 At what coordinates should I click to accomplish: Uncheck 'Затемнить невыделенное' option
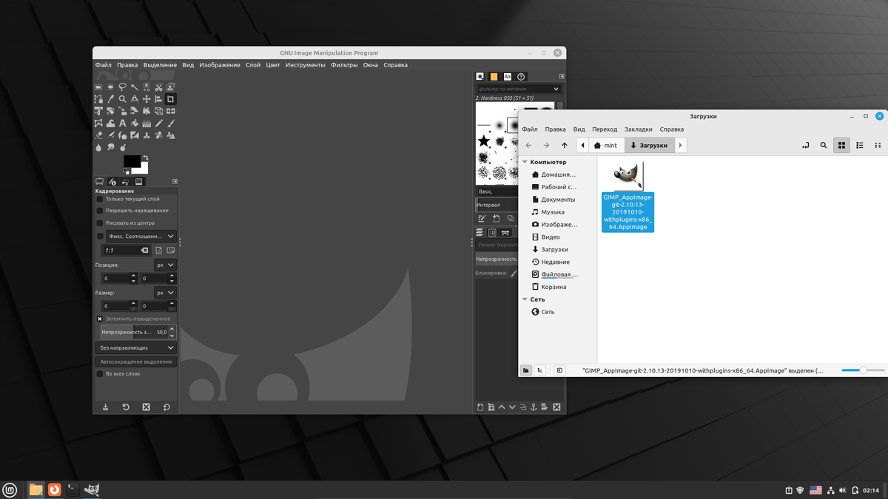(100, 319)
